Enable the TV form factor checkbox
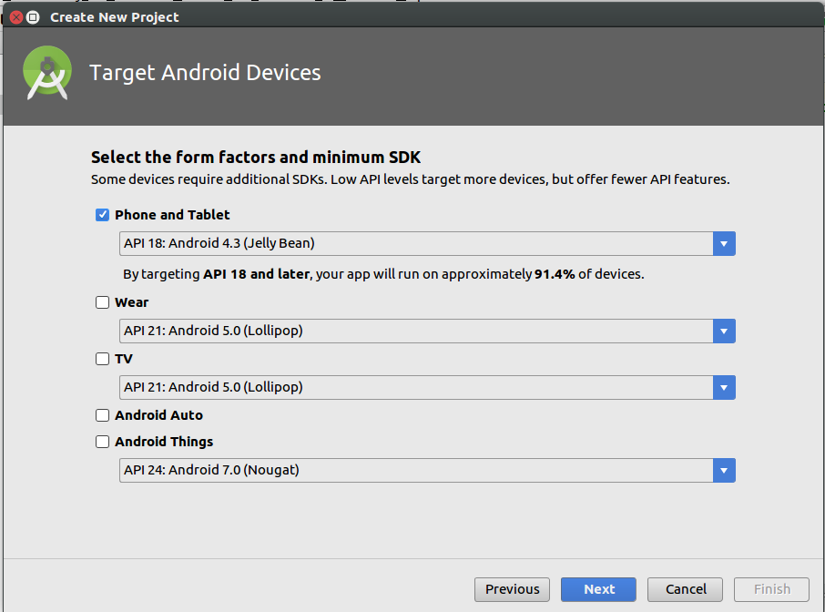Screen dimensions: 825x612 click(102, 359)
